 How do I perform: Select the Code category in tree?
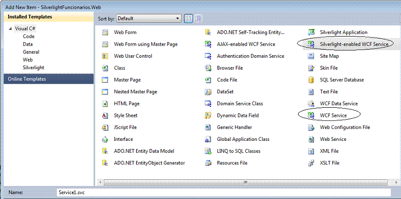29,37
